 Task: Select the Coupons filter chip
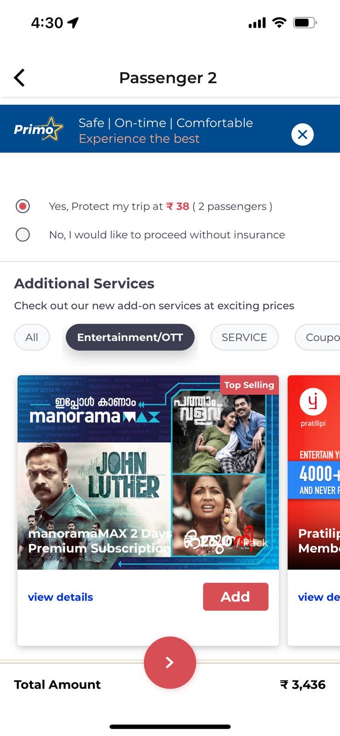click(317, 337)
